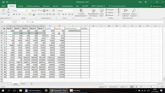Open the Файл tab
The image size is (165, 93).
[4, 6]
